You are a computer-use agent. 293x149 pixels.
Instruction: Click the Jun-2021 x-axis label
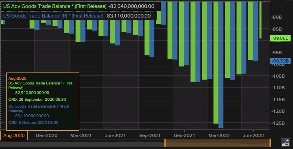pyautogui.click(x=115, y=135)
